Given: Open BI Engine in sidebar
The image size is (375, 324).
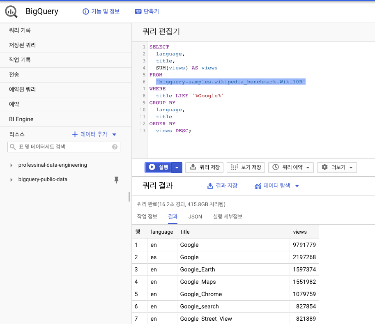Looking at the screenshot, I should (66, 119).
